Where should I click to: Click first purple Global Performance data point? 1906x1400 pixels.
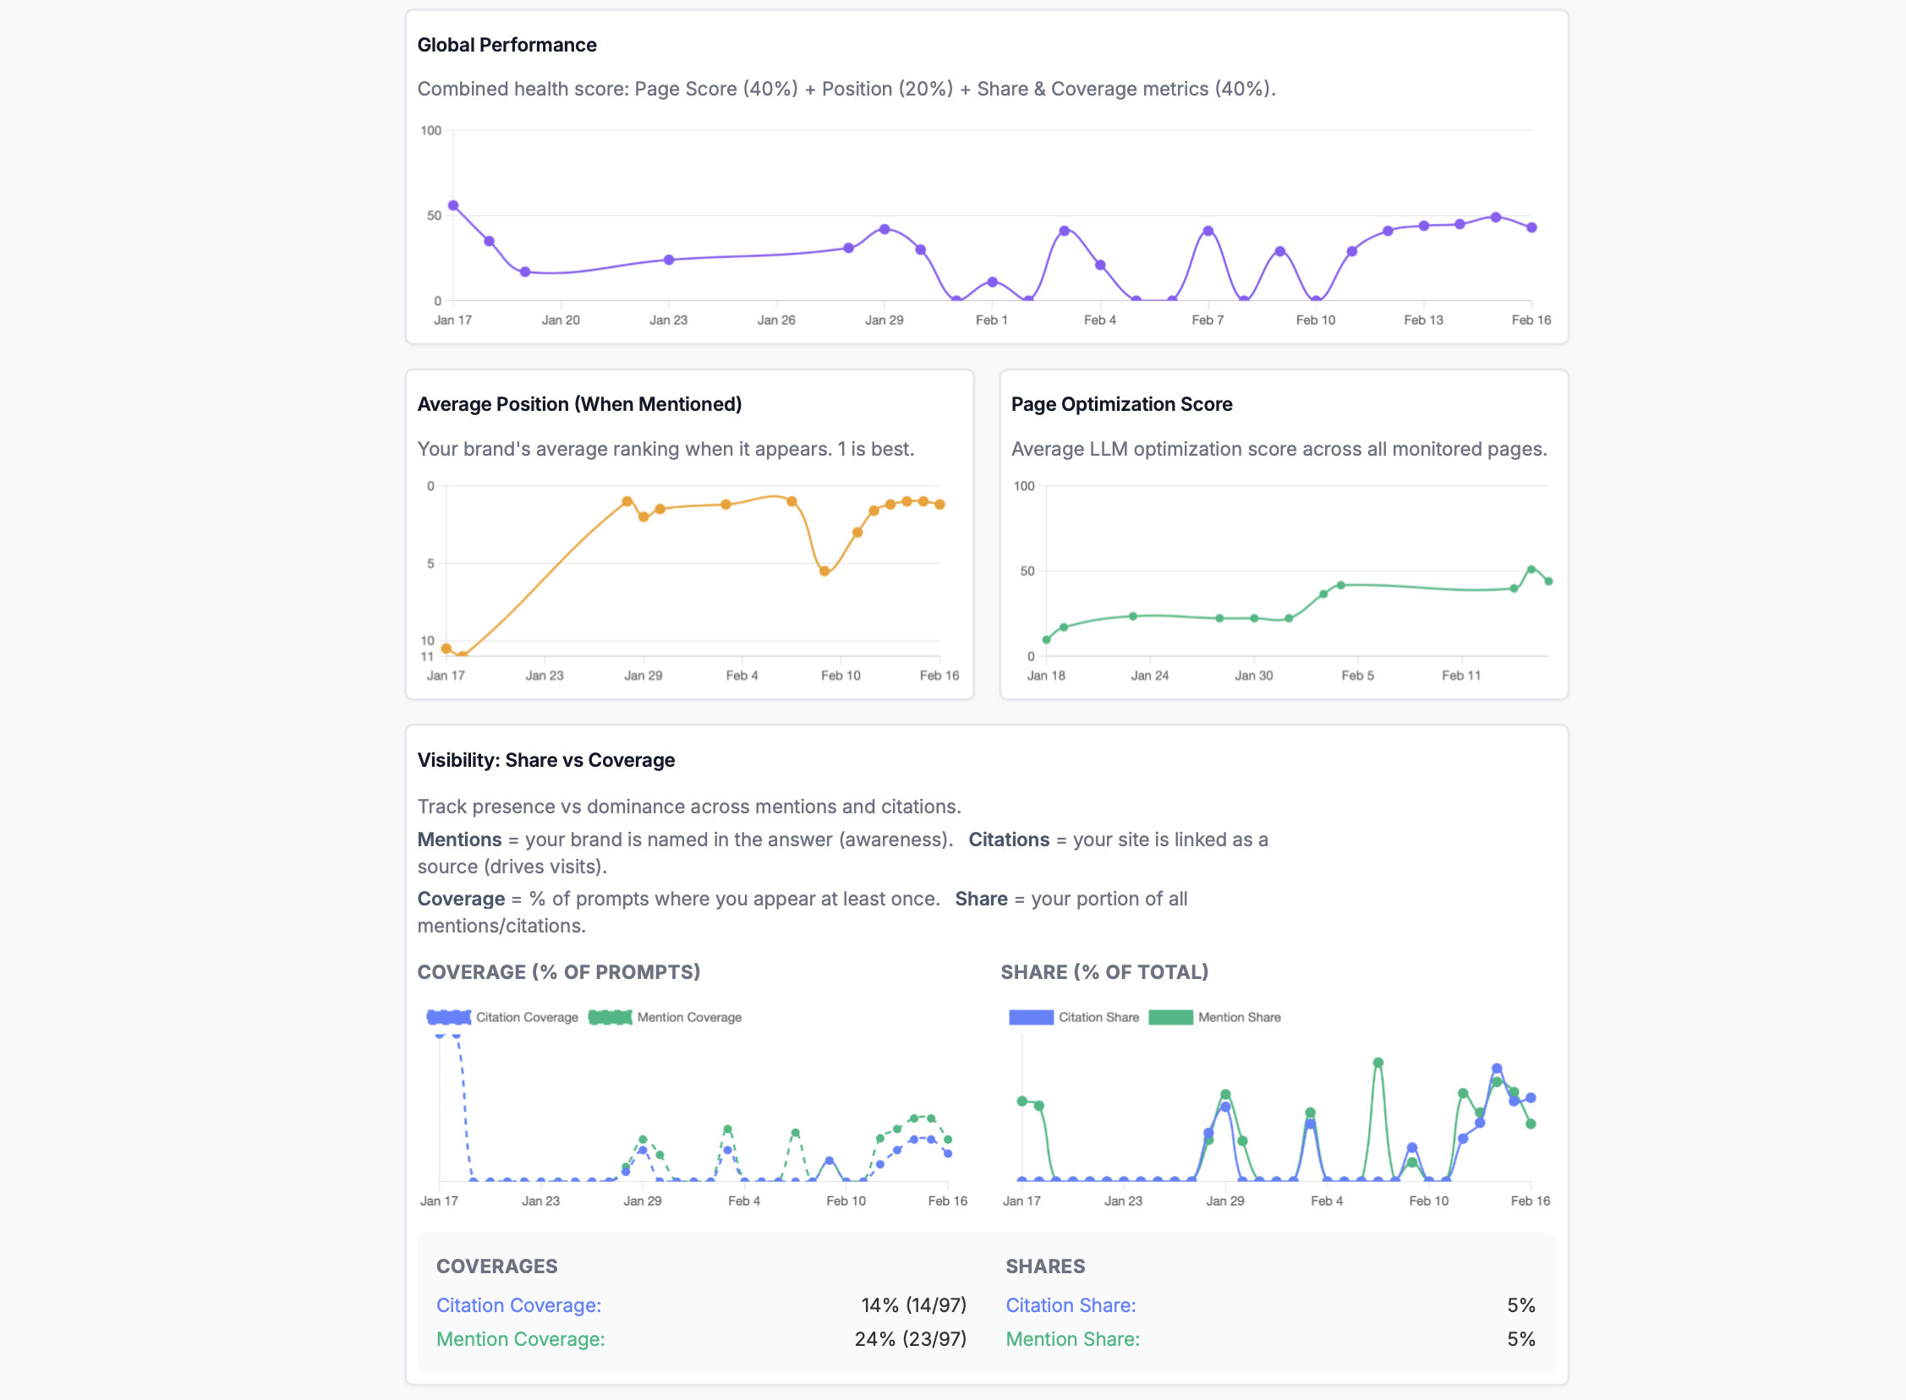click(453, 206)
